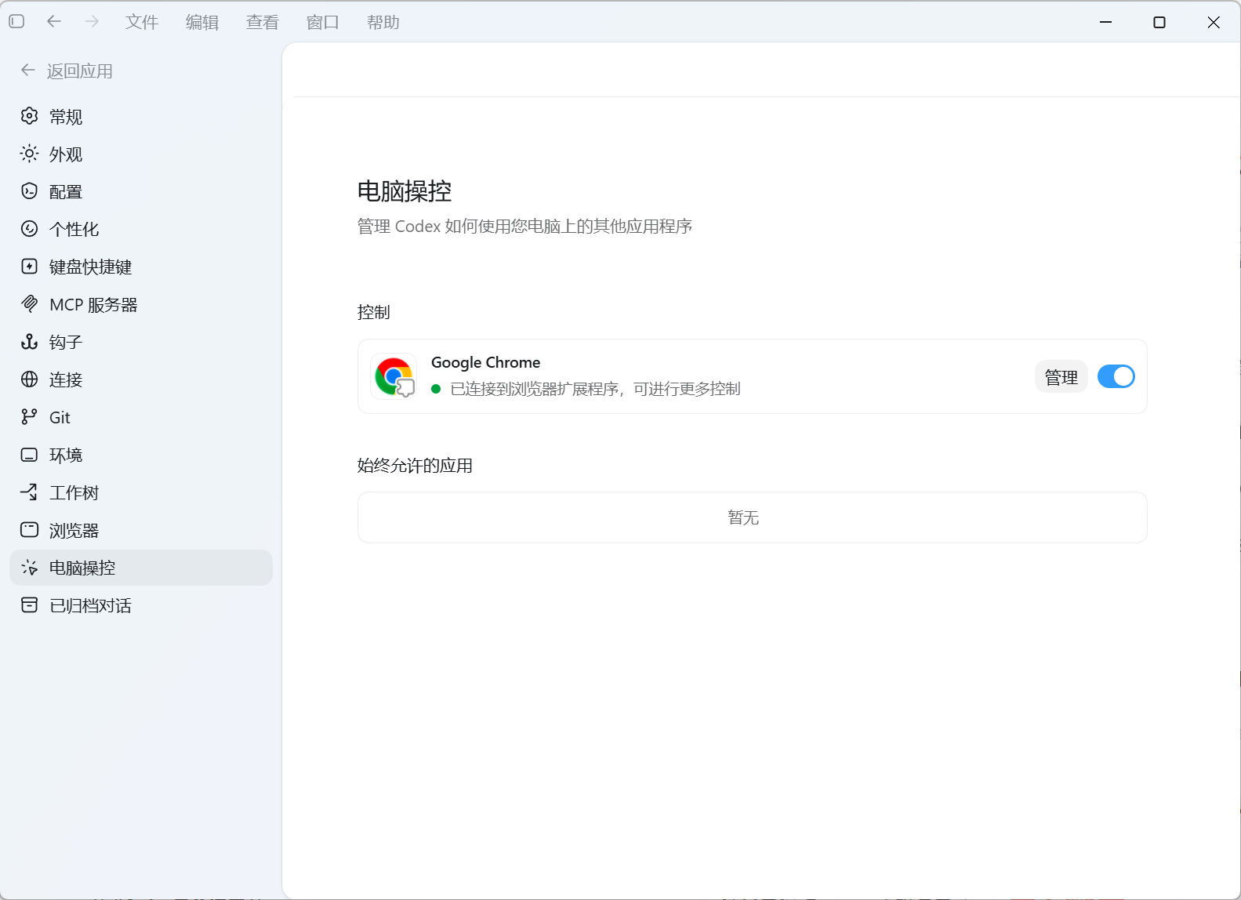This screenshot has width=1241, height=900.
Task: Click the 已连接到浏览器扩展程序 status text
Action: click(x=595, y=389)
